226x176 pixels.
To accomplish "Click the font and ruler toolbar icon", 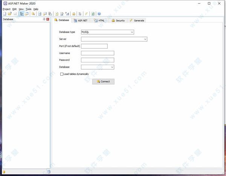I will tap(67, 14).
